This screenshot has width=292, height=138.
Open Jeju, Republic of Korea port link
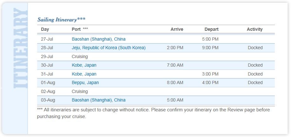pyautogui.click(x=109, y=48)
